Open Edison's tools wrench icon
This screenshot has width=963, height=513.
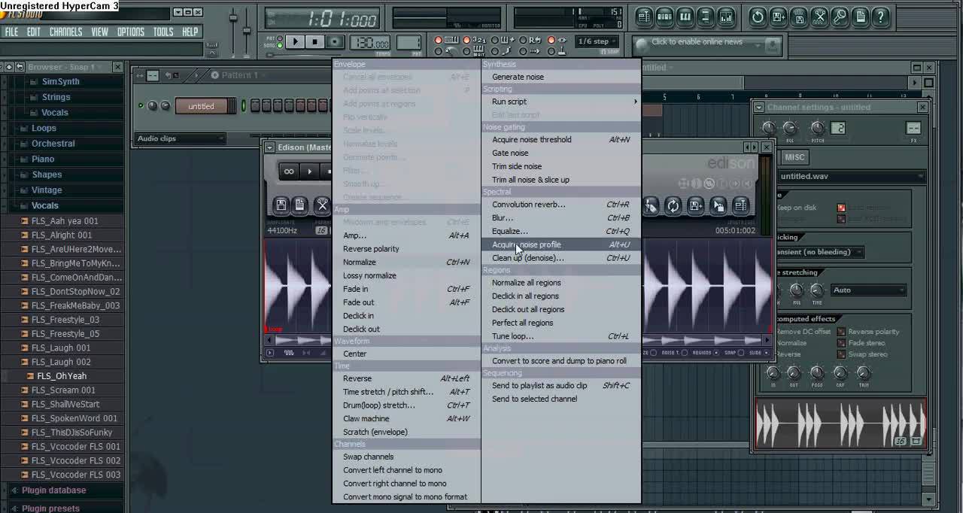[x=322, y=205]
